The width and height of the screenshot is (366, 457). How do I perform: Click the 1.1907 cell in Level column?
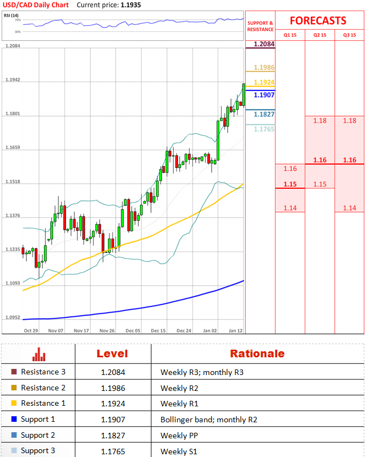pos(113,420)
